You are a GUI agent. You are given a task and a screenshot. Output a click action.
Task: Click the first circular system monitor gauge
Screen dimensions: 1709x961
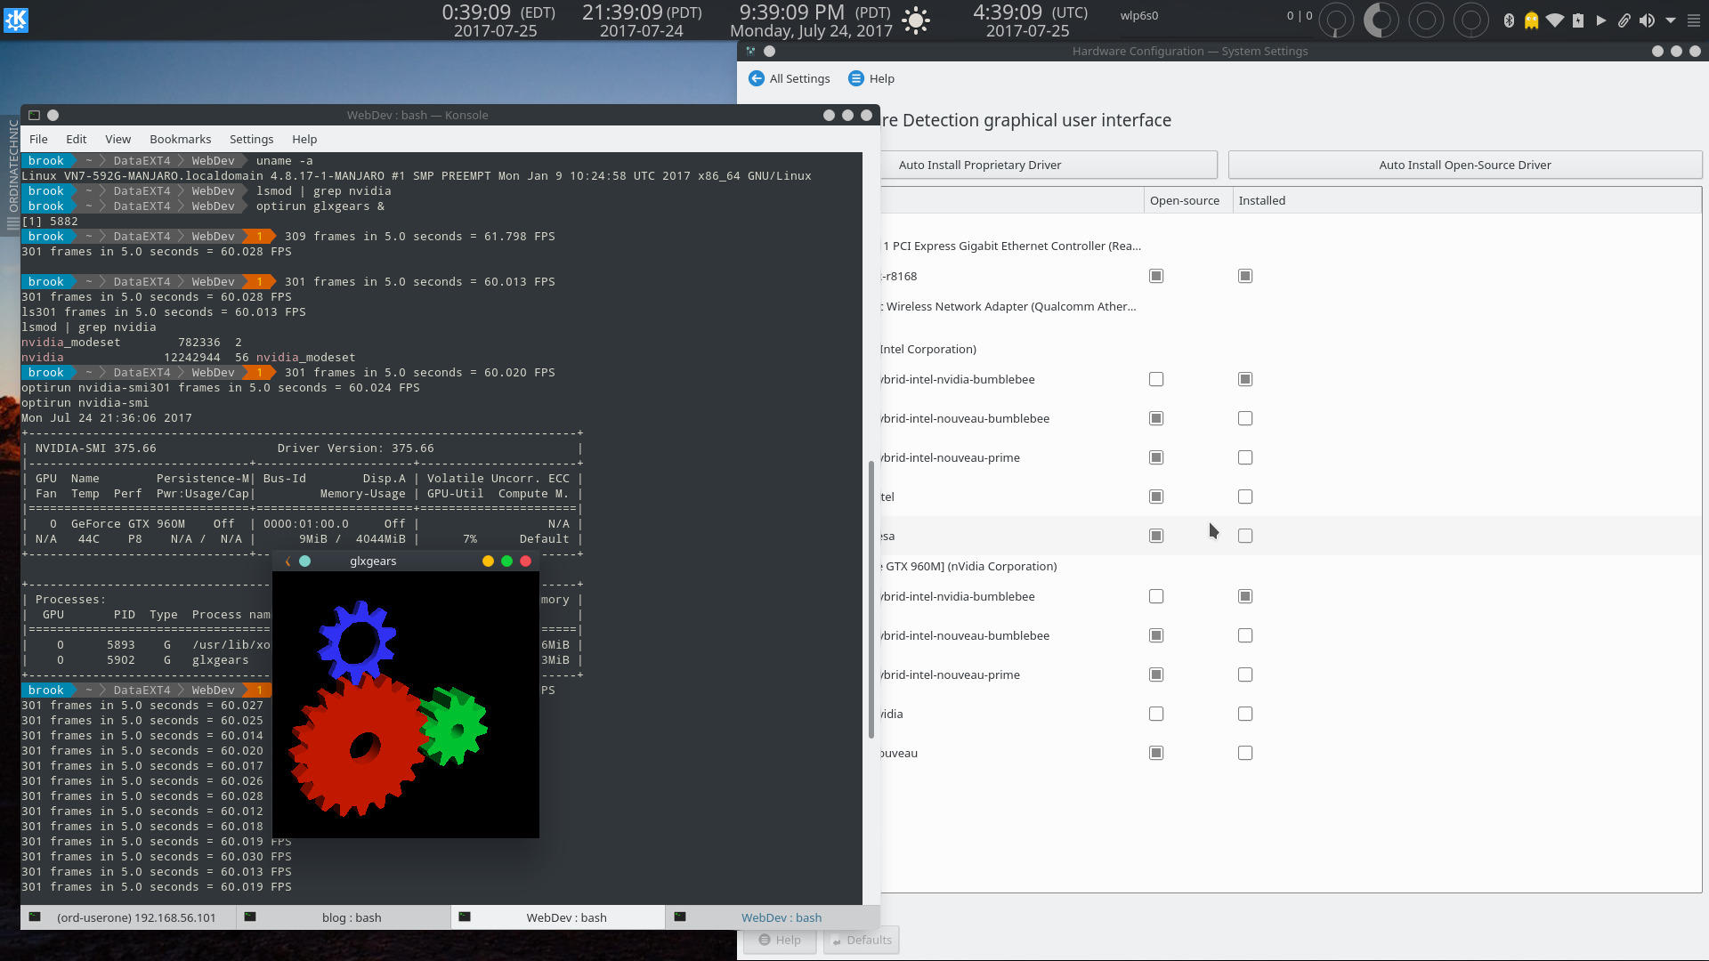tap(1336, 20)
